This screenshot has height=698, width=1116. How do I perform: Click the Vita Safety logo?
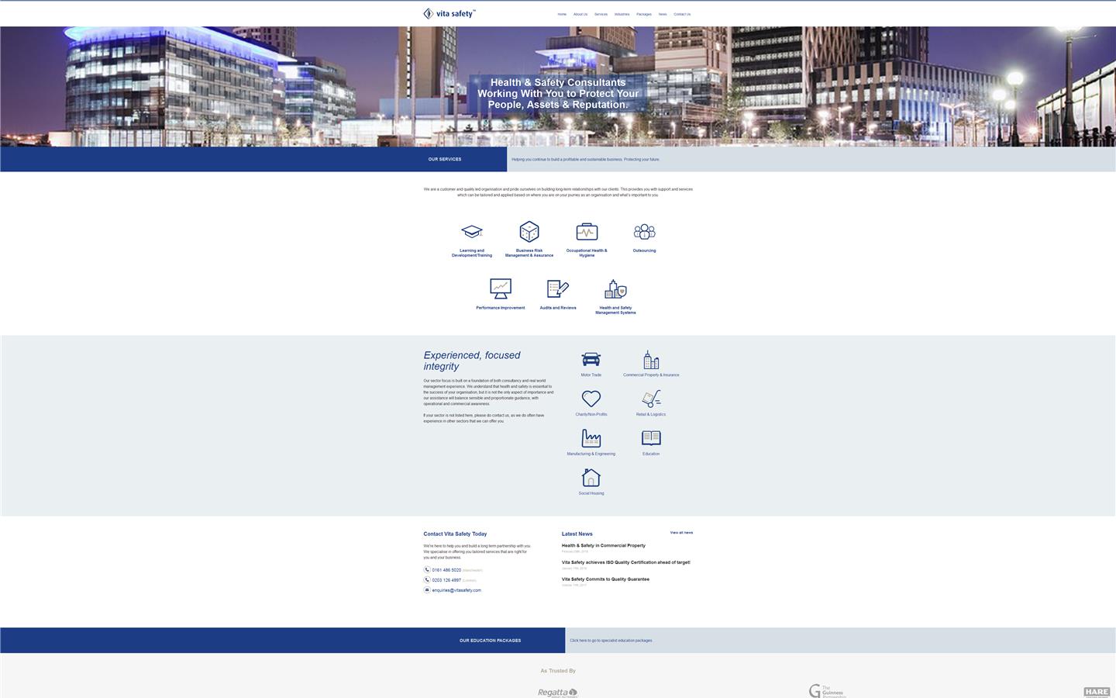[449, 13]
